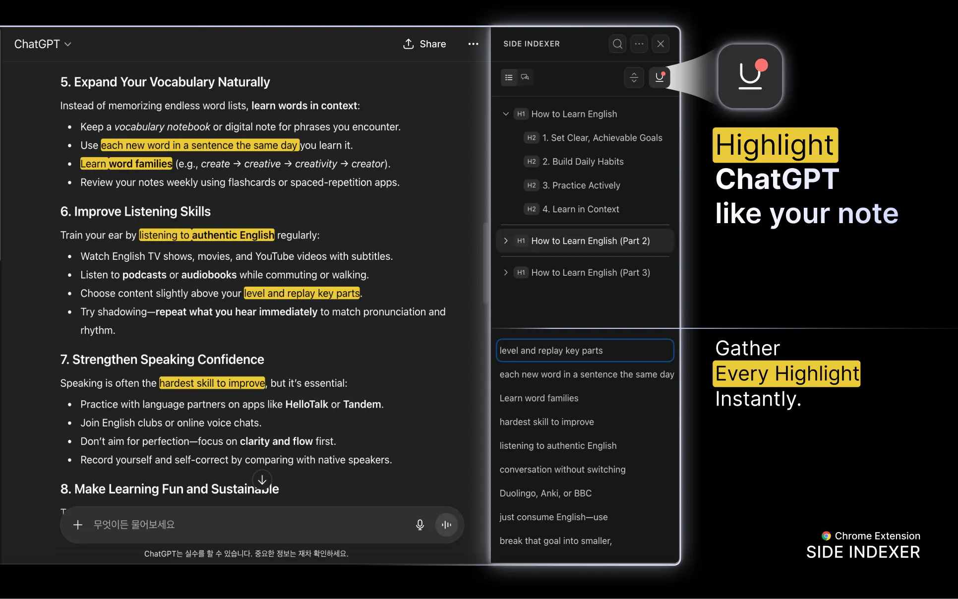958x599 pixels.
Task: Switch to the outline list view tab
Action: click(x=509, y=77)
